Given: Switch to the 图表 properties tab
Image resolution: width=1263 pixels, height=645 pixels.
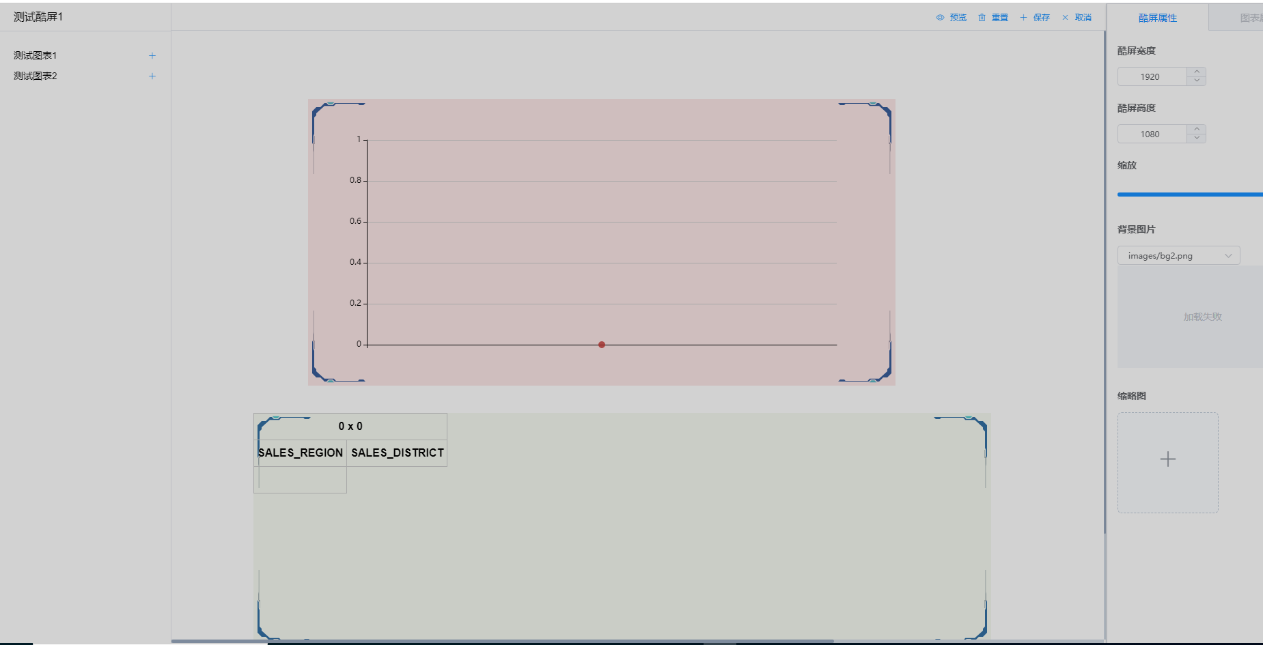Looking at the screenshot, I should 1249,18.
